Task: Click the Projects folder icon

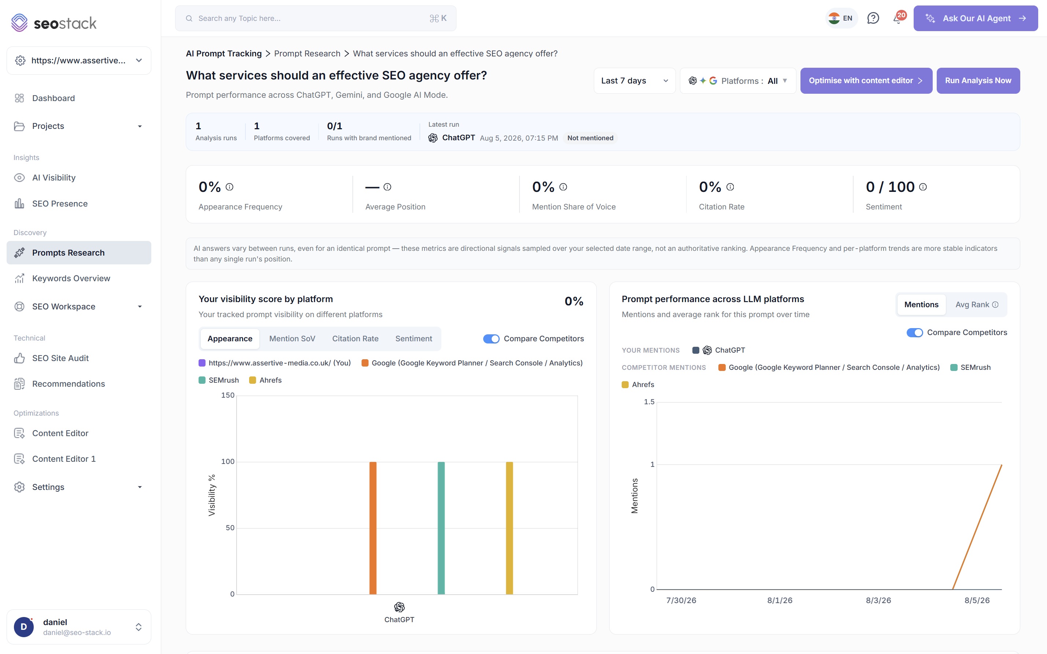Action: 19,126
